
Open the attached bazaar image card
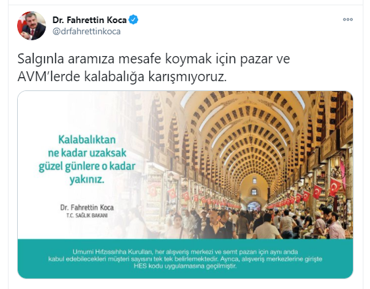point(185,185)
